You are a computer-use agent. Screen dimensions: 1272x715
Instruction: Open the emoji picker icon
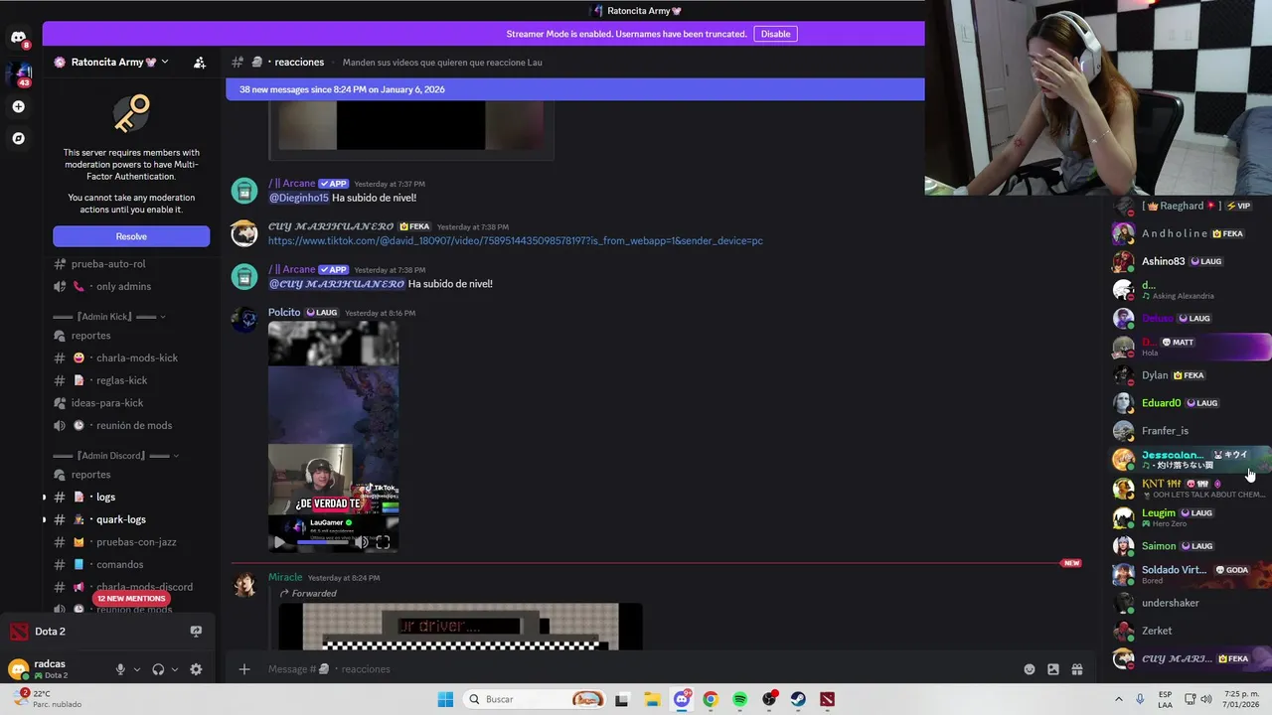click(x=1030, y=669)
